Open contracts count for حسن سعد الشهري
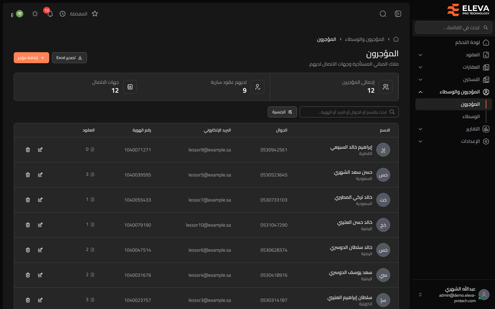495x309 pixels. (90, 174)
